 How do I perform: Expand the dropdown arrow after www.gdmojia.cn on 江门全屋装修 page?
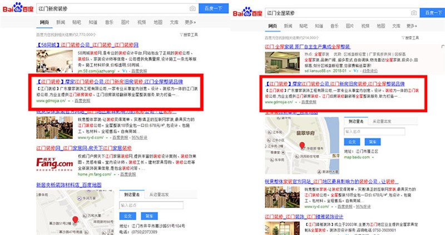(296, 102)
